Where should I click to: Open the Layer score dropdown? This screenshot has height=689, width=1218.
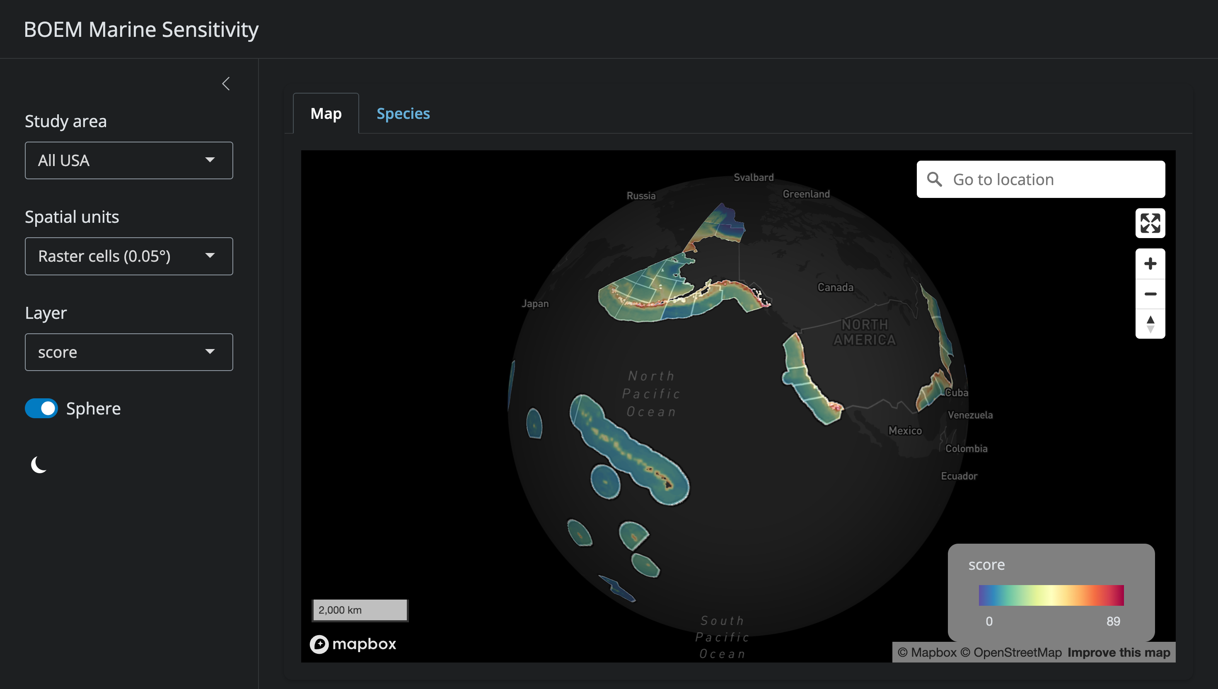pos(129,352)
